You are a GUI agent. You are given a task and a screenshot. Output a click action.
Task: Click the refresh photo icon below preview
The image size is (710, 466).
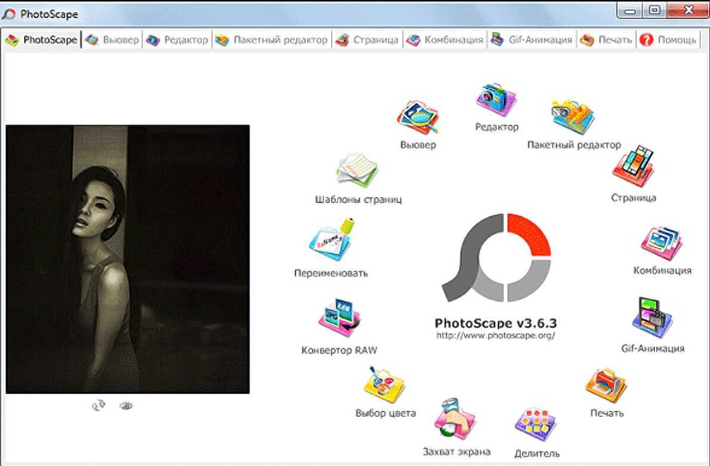click(98, 406)
